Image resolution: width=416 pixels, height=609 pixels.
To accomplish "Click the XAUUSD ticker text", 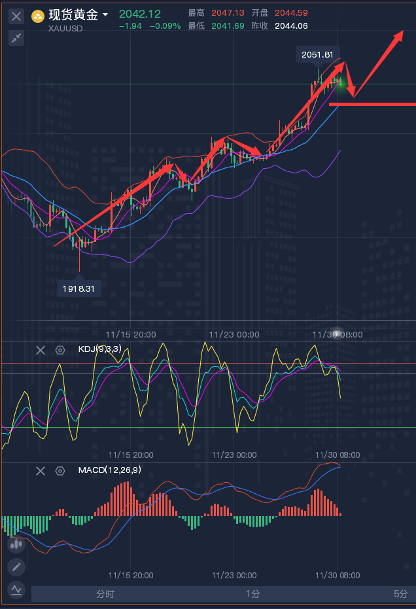I will click(65, 28).
